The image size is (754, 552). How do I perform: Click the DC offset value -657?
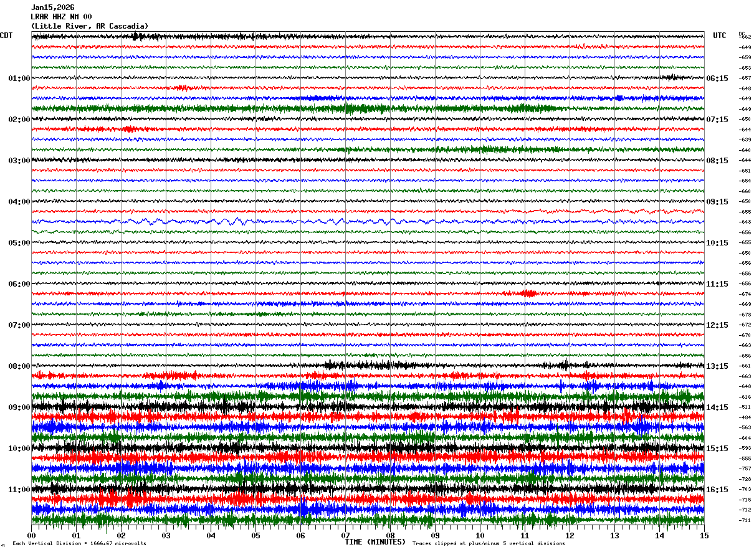pos(745,78)
